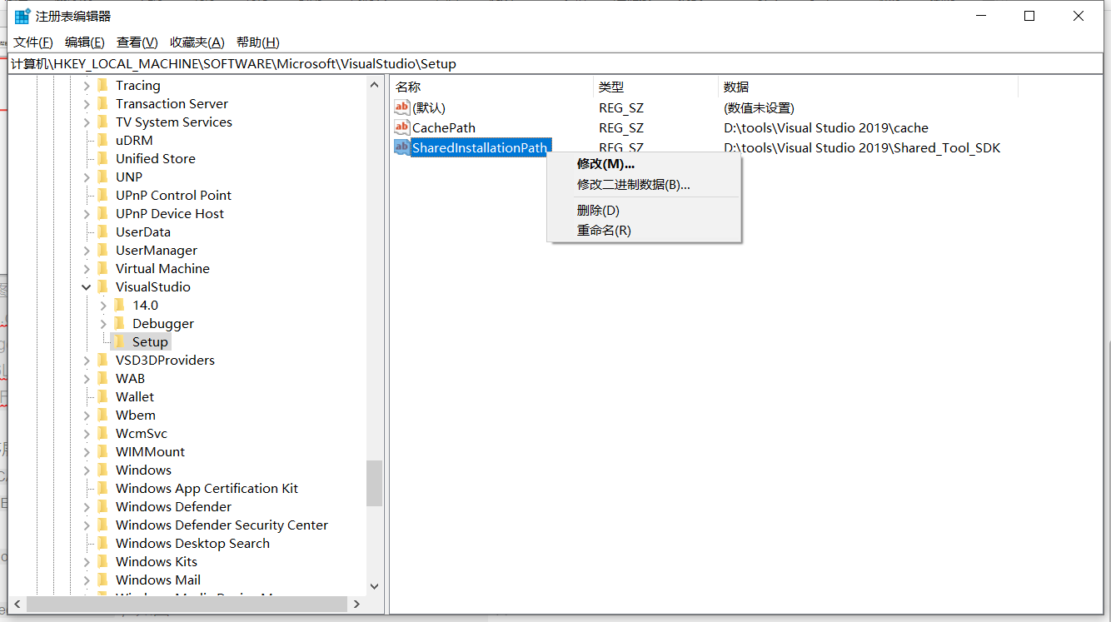Viewport: 1111px width, 622px height.
Task: Click the WAB folder icon
Action: [102, 378]
